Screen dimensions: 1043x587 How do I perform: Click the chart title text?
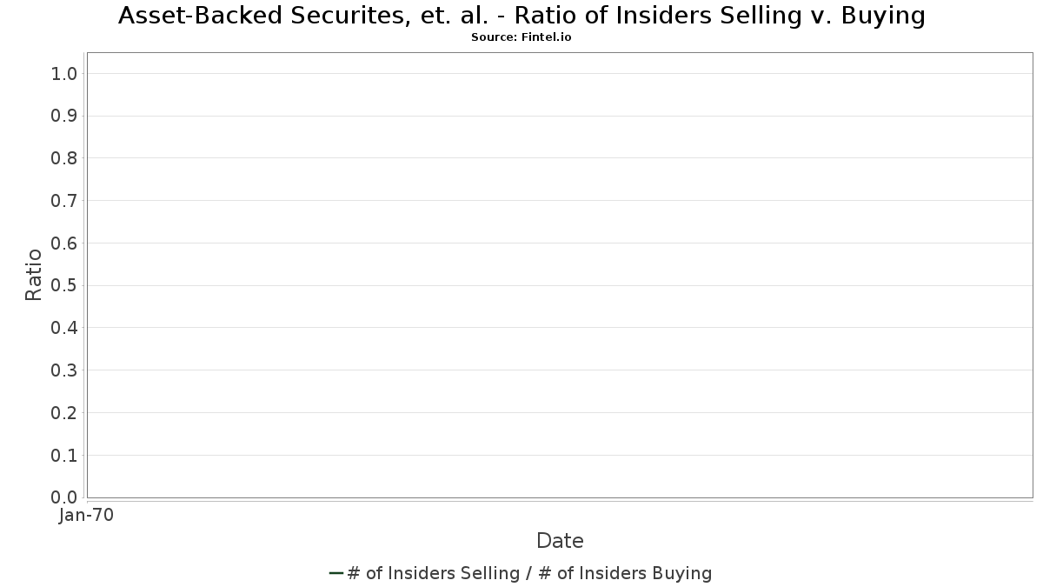(x=521, y=16)
